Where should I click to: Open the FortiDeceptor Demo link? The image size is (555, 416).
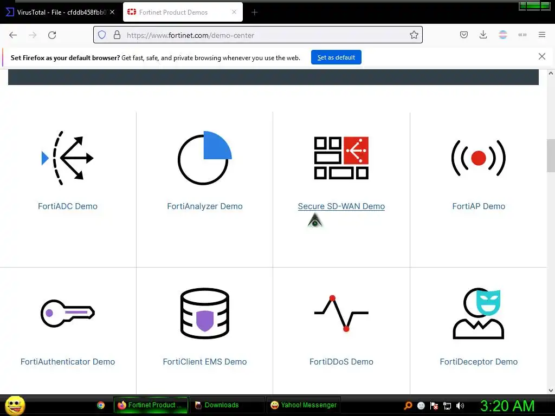[x=479, y=361]
